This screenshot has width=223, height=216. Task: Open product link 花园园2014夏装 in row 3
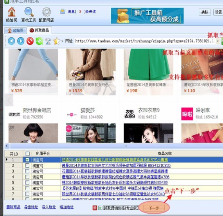click(115, 171)
